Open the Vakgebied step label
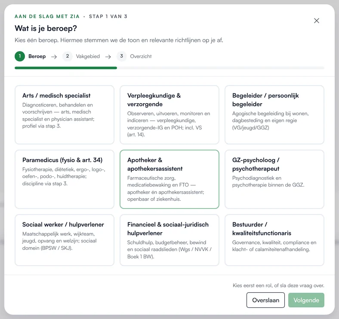The width and height of the screenshot is (339, 319). (x=88, y=56)
